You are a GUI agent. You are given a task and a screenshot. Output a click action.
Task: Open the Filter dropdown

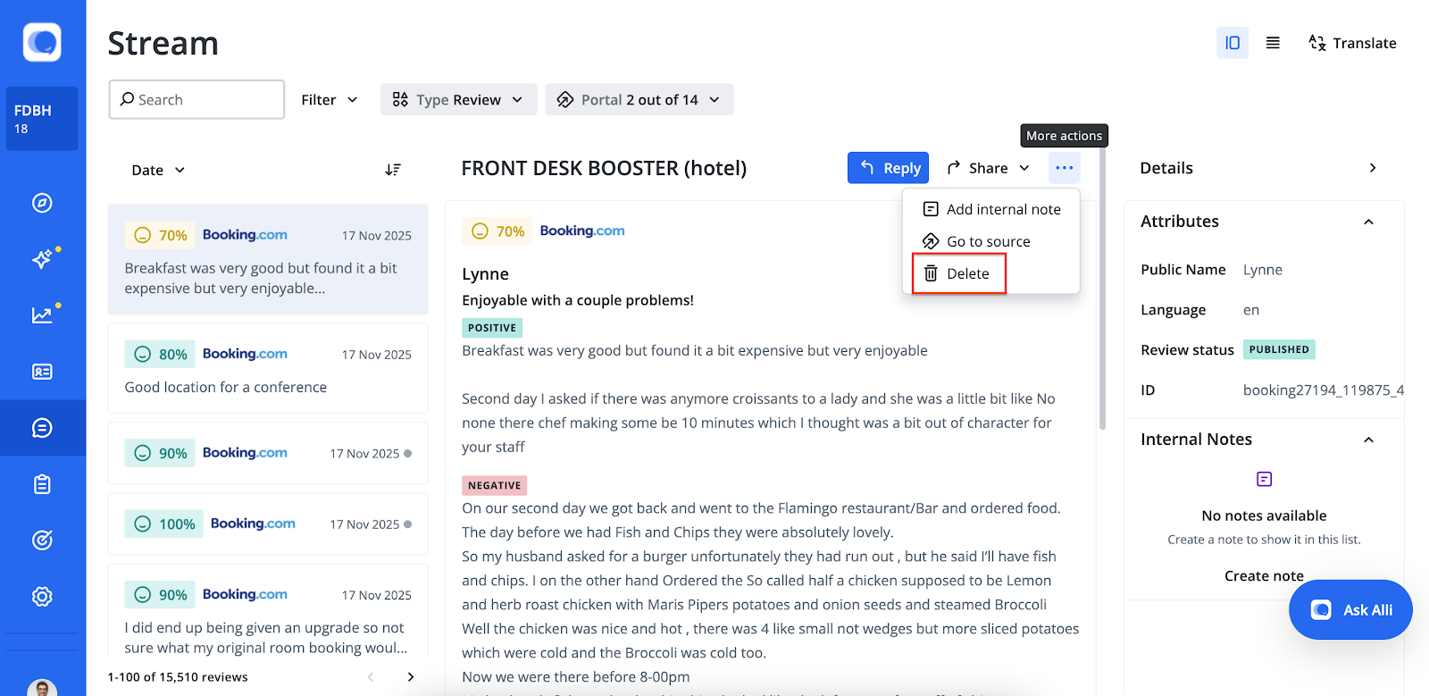[x=330, y=100]
